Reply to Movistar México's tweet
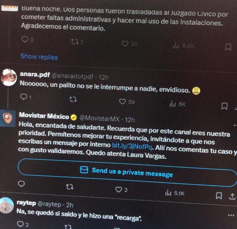The width and height of the screenshot is (237, 229). tap(21, 184)
